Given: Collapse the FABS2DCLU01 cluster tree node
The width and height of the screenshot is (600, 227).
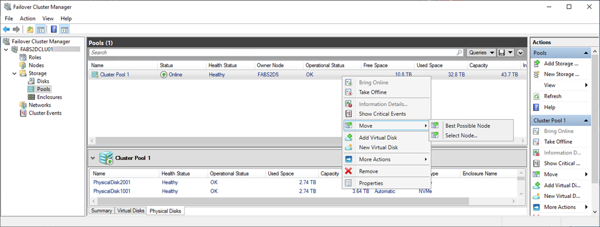Looking at the screenshot, I should 6,49.
